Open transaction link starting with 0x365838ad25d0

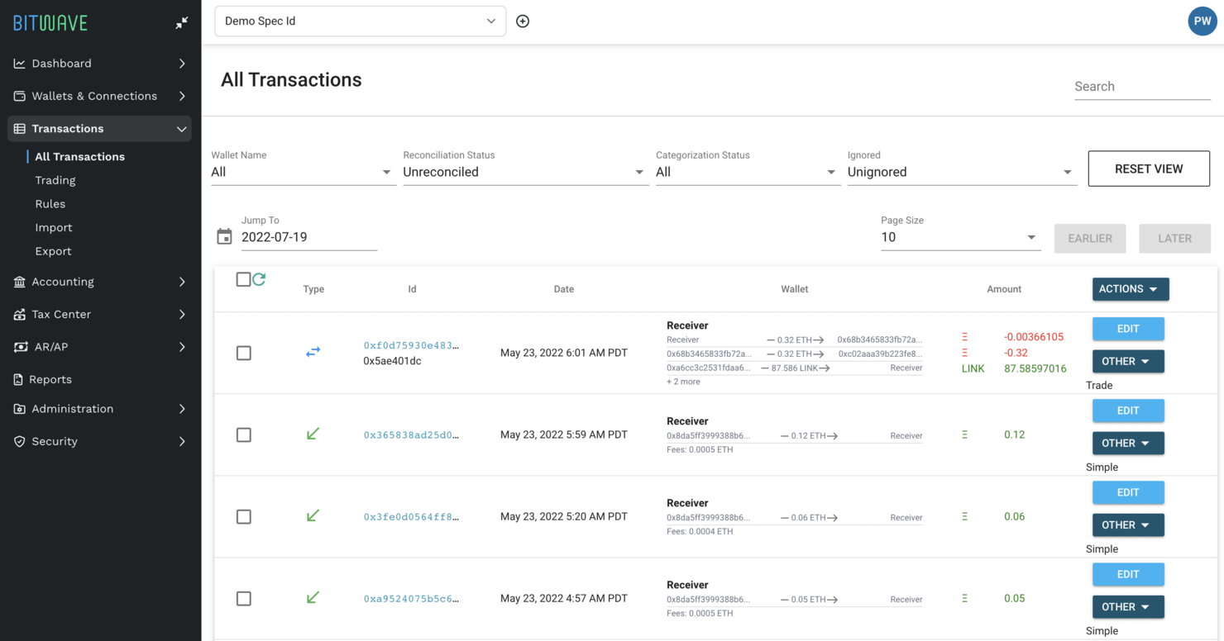(411, 434)
